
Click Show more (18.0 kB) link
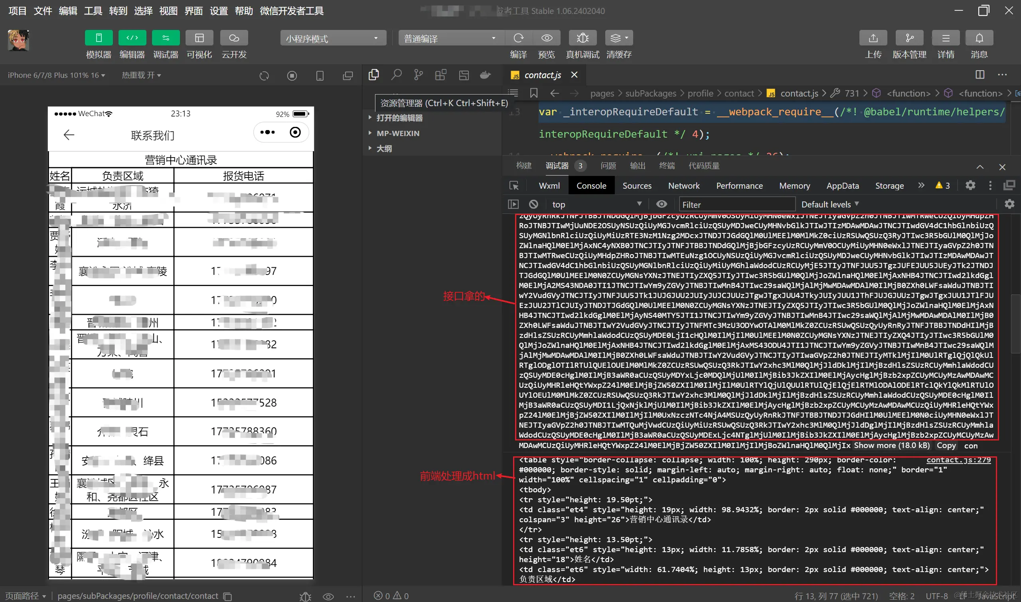pos(891,445)
